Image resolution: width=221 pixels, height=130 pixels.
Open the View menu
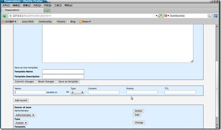pos(27,5)
